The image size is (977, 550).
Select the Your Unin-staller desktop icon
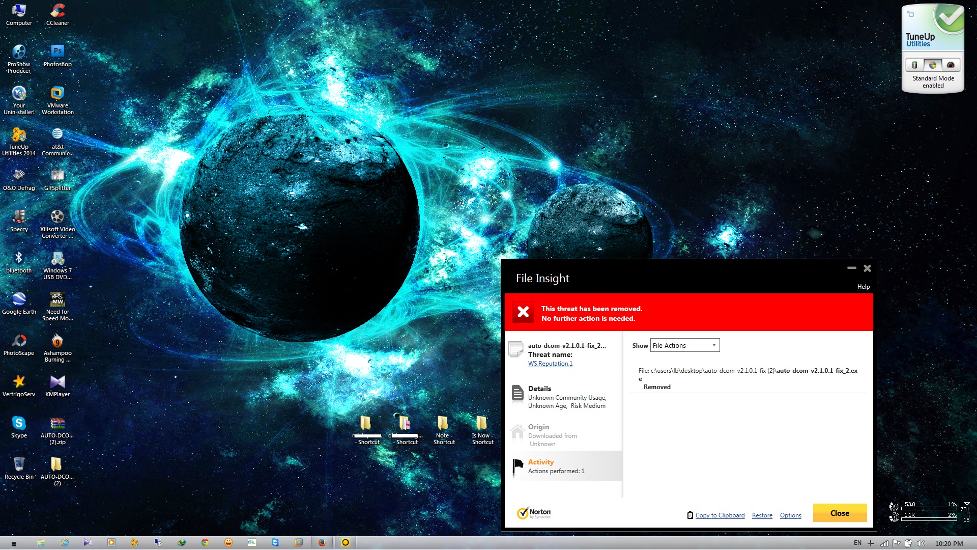point(19,100)
